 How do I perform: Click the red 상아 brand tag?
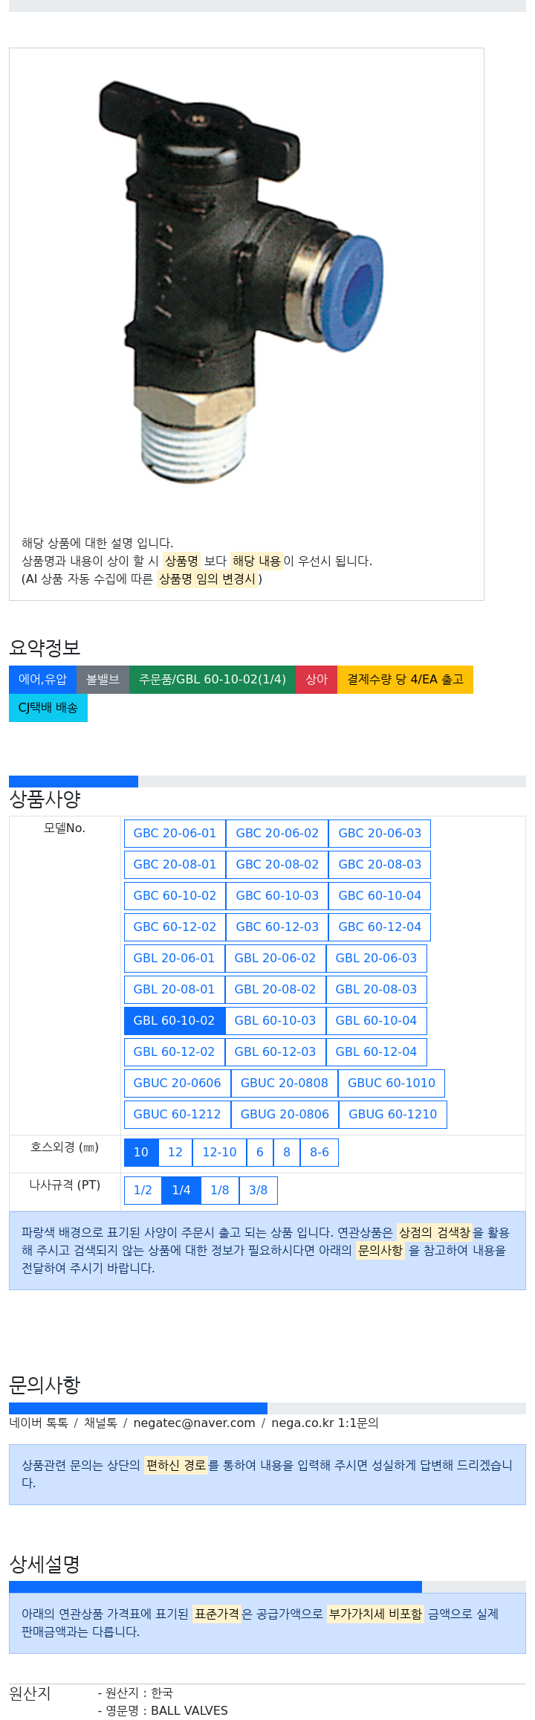click(x=317, y=680)
